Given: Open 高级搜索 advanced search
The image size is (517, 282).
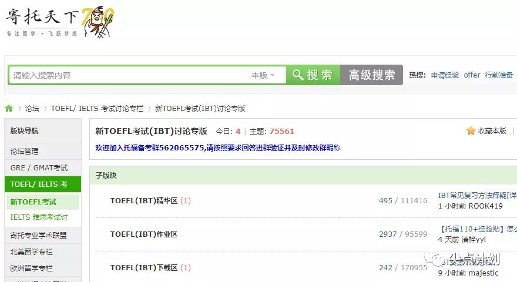Looking at the screenshot, I should [x=371, y=75].
